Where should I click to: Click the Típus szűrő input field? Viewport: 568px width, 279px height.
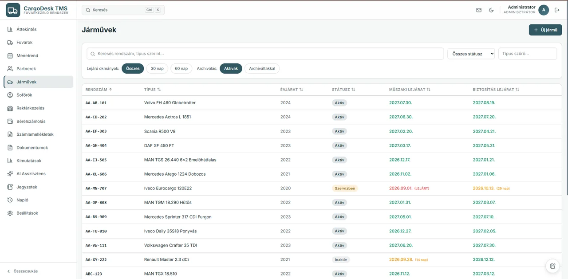click(x=528, y=54)
